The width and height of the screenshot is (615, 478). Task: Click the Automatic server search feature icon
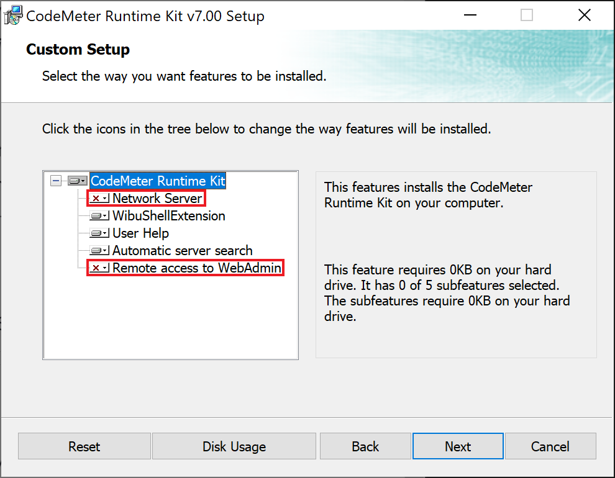(x=99, y=251)
